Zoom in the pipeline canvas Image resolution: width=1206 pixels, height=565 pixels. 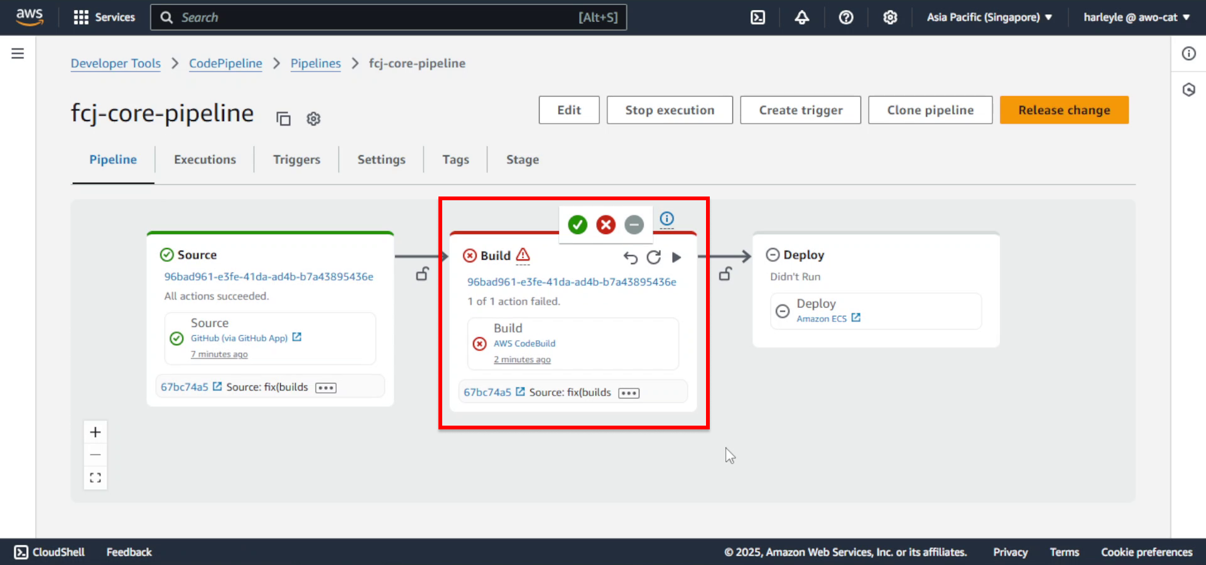95,432
